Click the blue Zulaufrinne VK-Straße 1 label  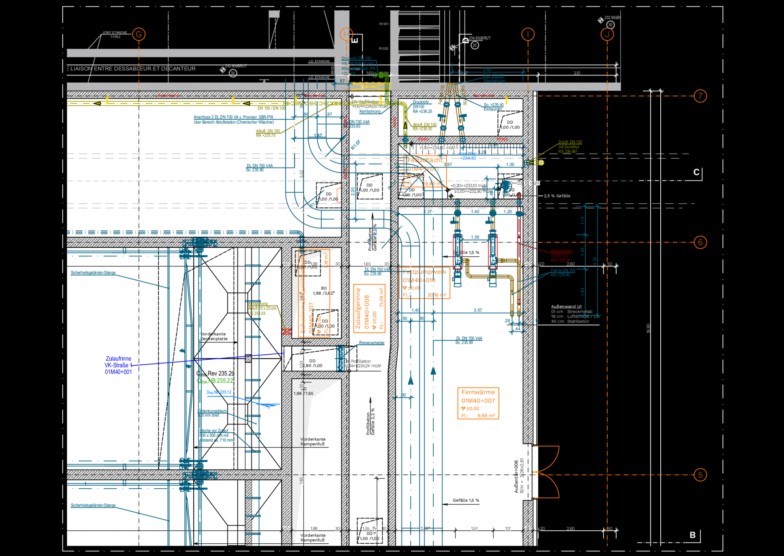tap(118, 365)
